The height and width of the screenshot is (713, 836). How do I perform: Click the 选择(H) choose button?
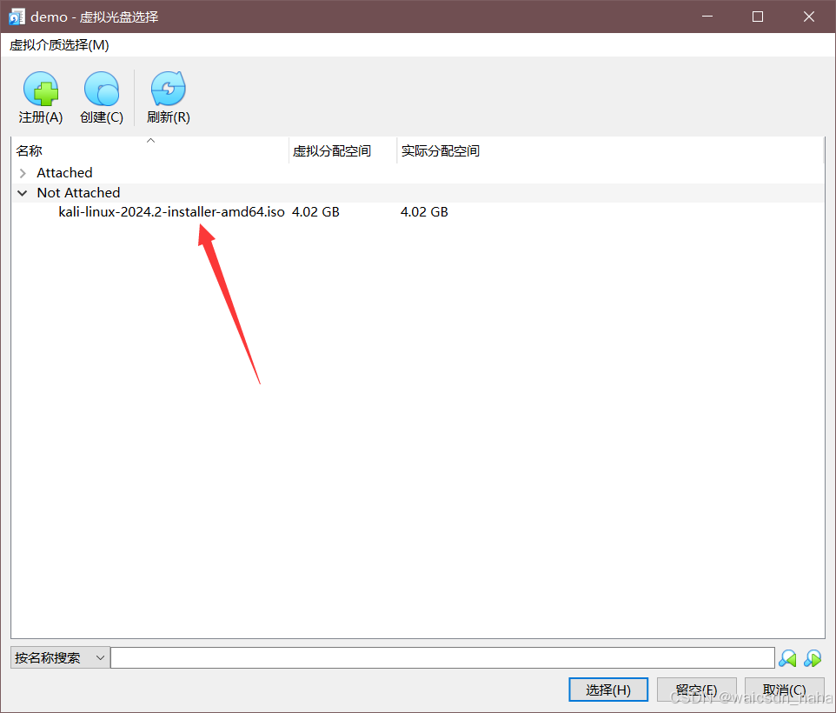[x=608, y=690]
